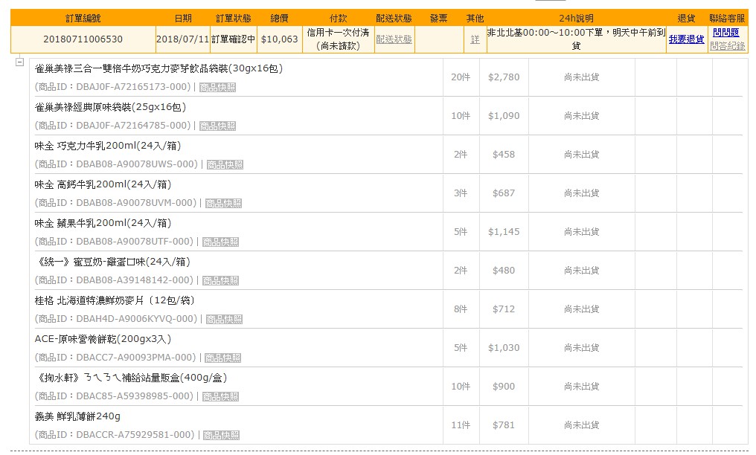Click product name 桂格 北海道特濃鮮奶麥片
The height and width of the screenshot is (455, 756).
click(115, 300)
